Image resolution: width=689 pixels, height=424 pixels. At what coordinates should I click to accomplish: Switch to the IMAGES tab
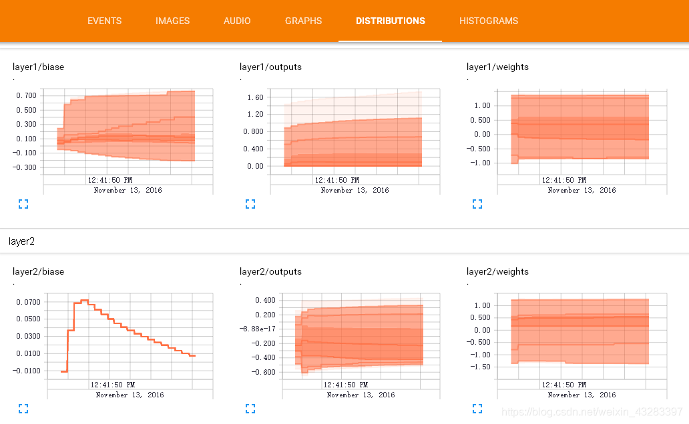173,21
